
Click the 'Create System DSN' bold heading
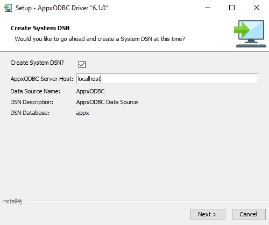(40, 28)
